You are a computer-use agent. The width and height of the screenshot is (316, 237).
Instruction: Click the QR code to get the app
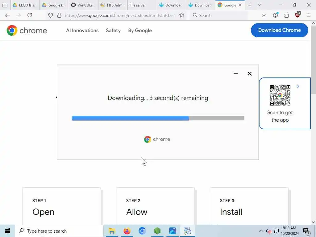[x=280, y=95]
